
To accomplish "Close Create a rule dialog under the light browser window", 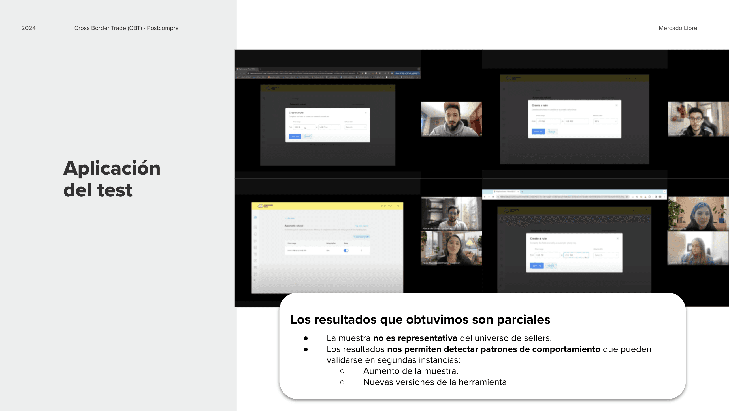I will point(617,238).
